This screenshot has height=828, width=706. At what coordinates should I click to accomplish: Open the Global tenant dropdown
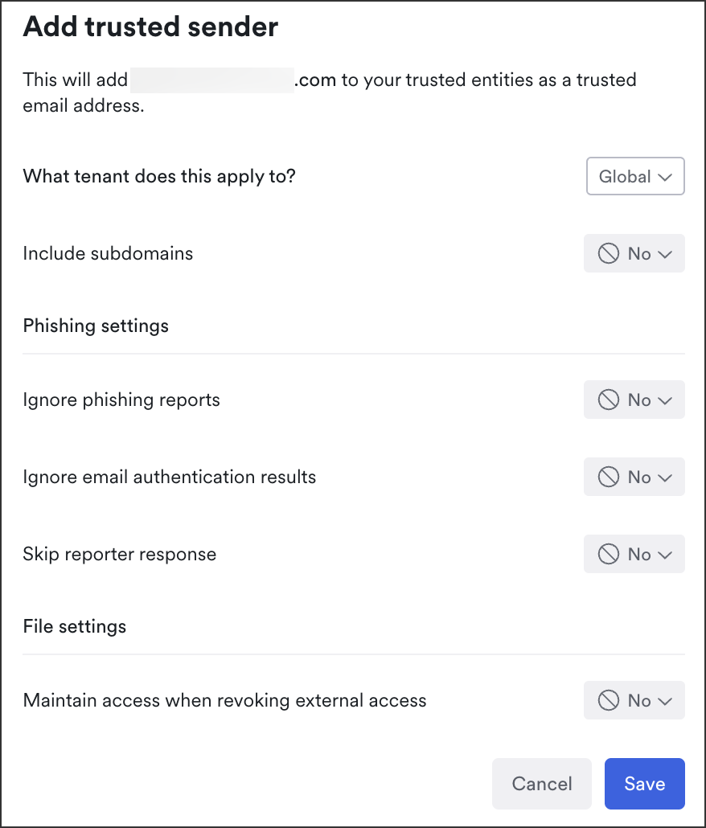(x=635, y=176)
